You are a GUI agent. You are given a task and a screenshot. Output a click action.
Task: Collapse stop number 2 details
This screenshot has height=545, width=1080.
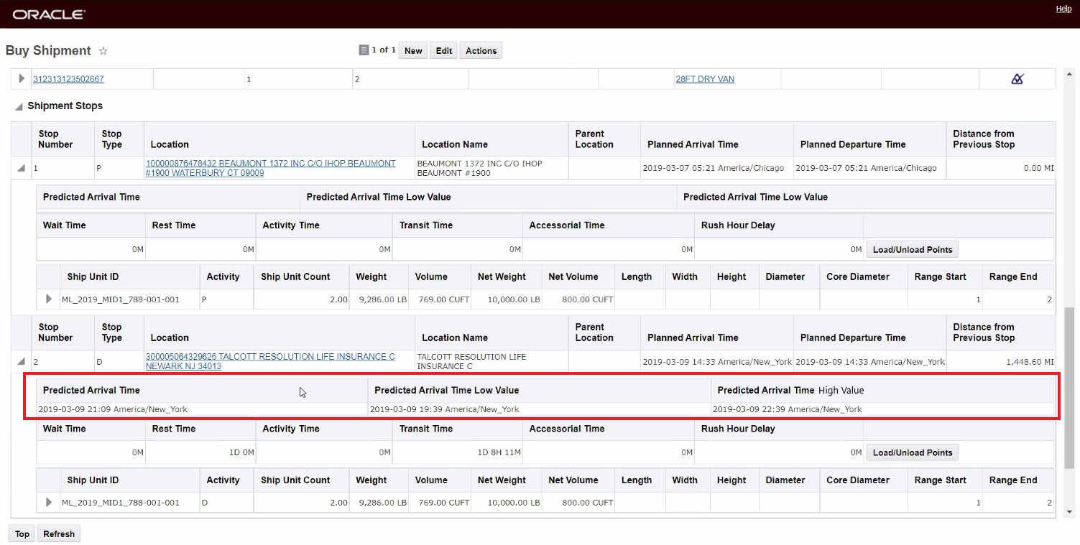coord(22,361)
